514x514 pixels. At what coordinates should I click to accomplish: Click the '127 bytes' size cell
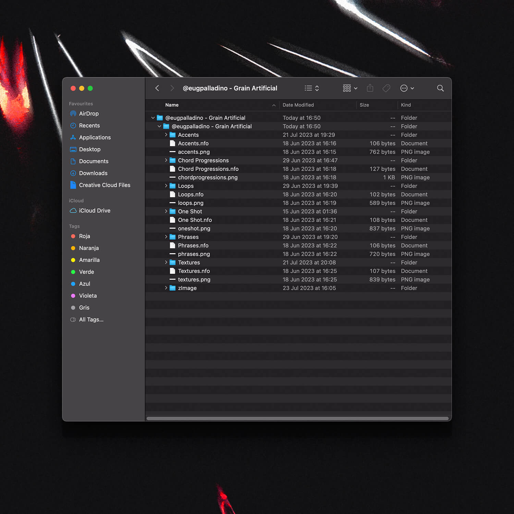point(382,169)
